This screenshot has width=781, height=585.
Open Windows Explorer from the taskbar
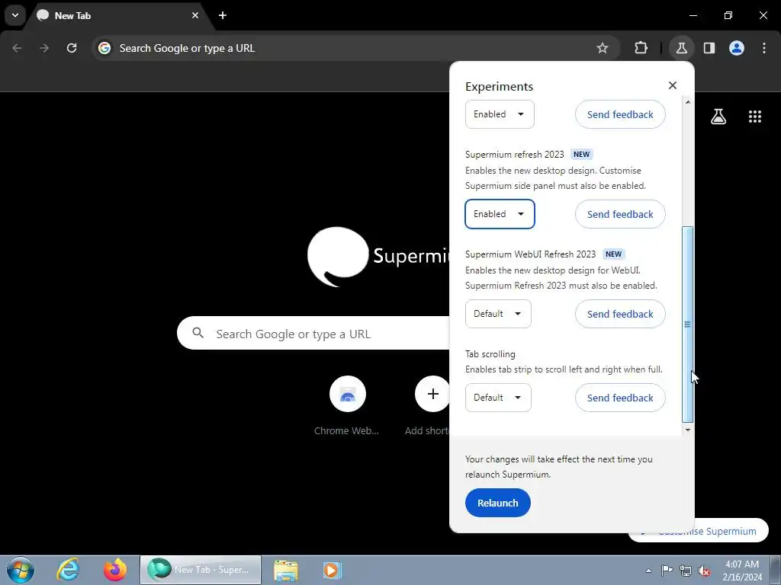pyautogui.click(x=286, y=570)
